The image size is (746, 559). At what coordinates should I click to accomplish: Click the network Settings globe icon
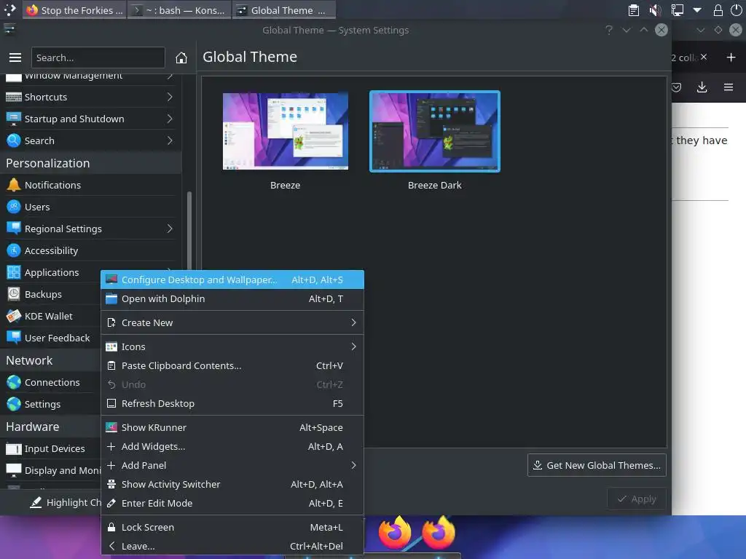tap(13, 404)
